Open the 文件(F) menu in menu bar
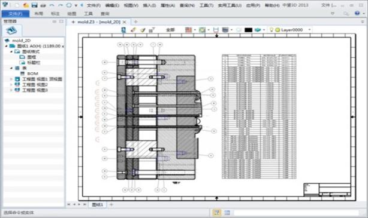This screenshot has width=368, height=218. click(93, 5)
